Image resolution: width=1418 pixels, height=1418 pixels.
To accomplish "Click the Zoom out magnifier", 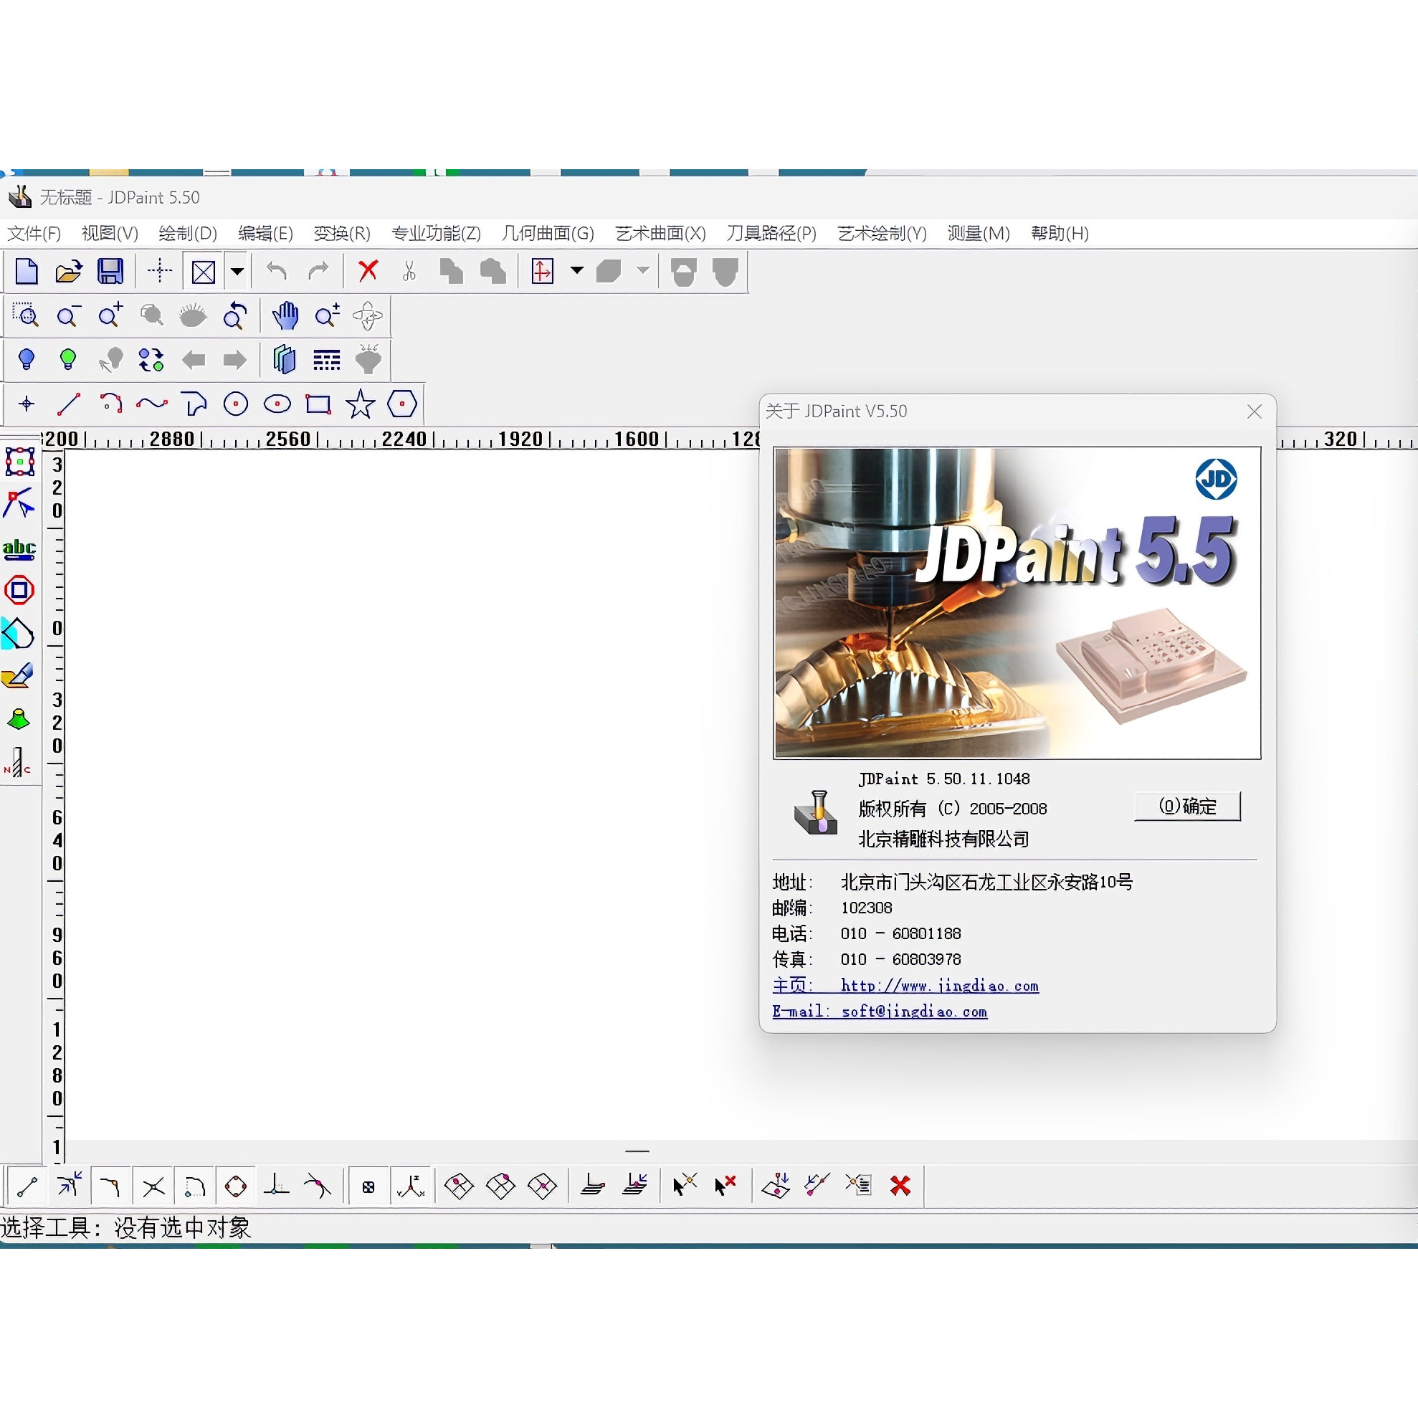I will click(x=68, y=315).
